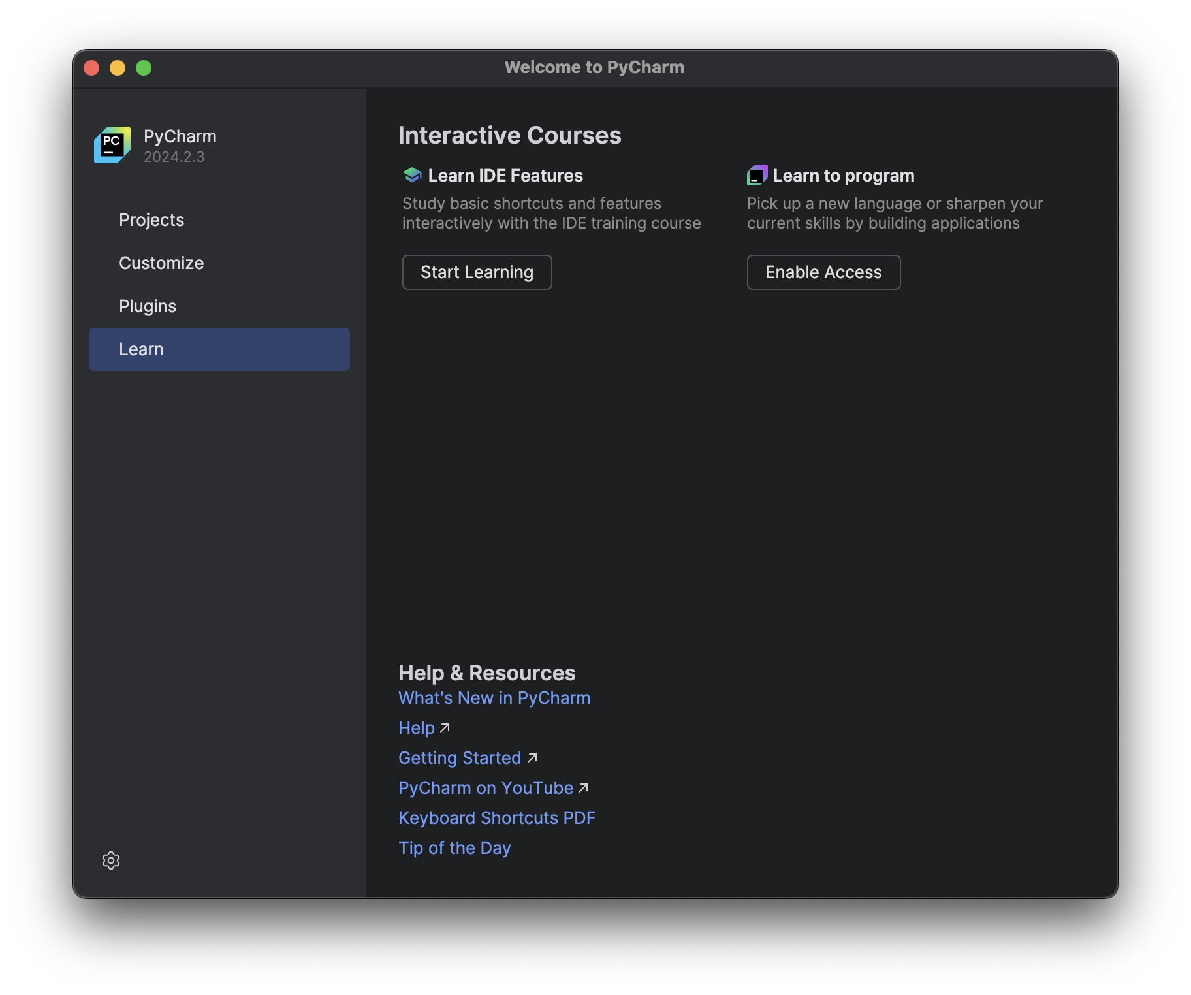Download the Keyboard Shortcuts PDF
The image size is (1191, 995).
497,817
